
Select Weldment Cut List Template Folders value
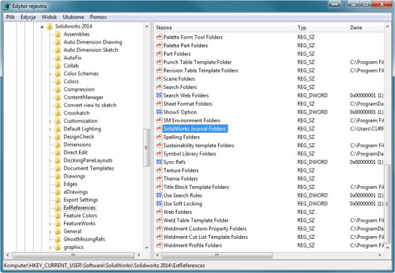[205, 237]
